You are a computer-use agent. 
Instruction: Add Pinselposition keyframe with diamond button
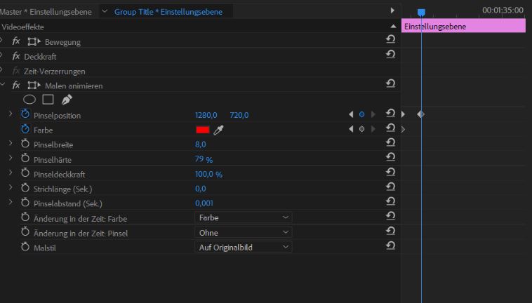click(361, 114)
